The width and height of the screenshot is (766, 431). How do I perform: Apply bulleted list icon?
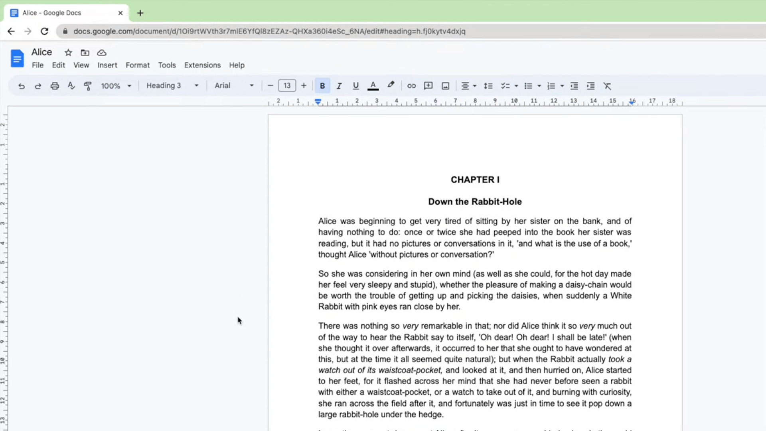click(528, 86)
